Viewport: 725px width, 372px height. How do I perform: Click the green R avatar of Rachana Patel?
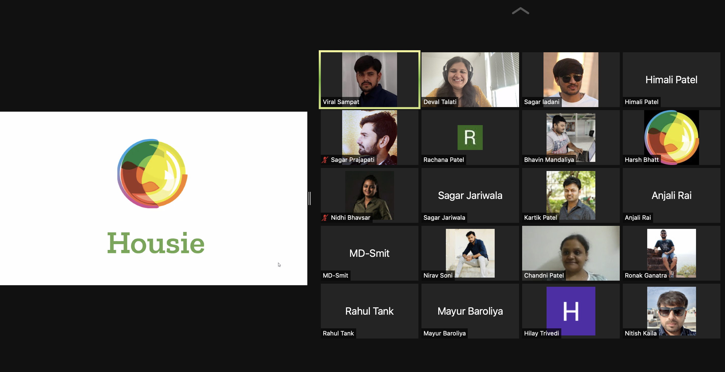[x=470, y=137]
